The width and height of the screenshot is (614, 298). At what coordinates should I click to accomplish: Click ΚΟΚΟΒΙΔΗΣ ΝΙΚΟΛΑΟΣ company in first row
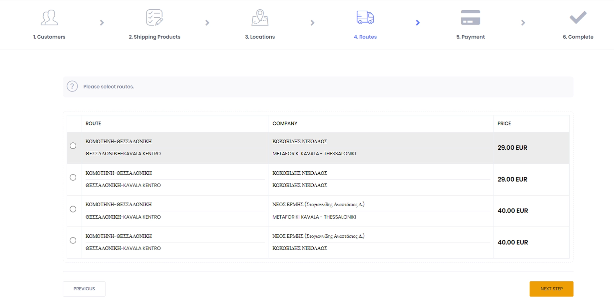[300, 141]
